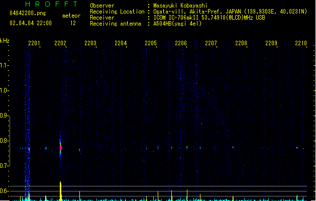Image resolution: width=316 pixels, height=201 pixels.
Task: Click the Receiver label
Action: coord(102,18)
